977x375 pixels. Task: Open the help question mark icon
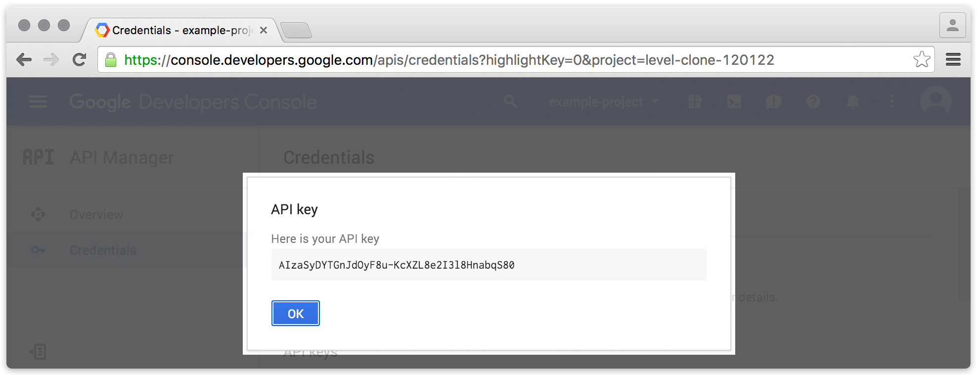pyautogui.click(x=813, y=102)
